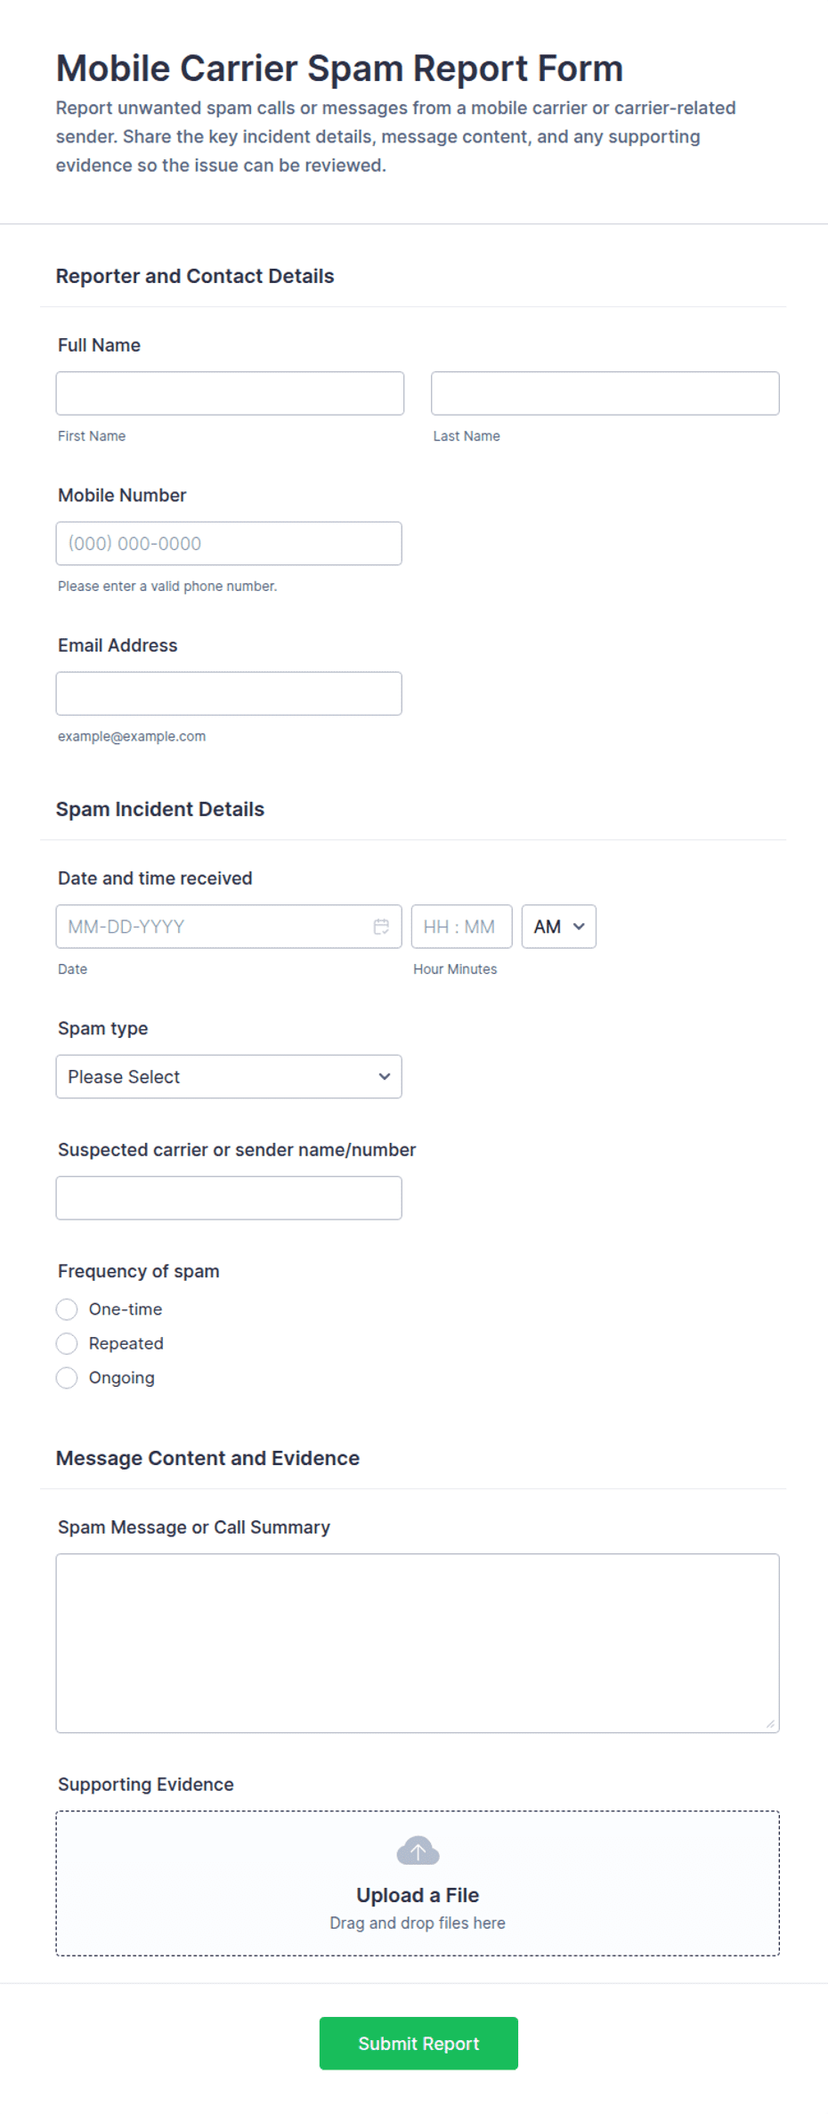This screenshot has width=828, height=2114.
Task: Choose the Ongoing radio button
Action: [x=67, y=1378]
